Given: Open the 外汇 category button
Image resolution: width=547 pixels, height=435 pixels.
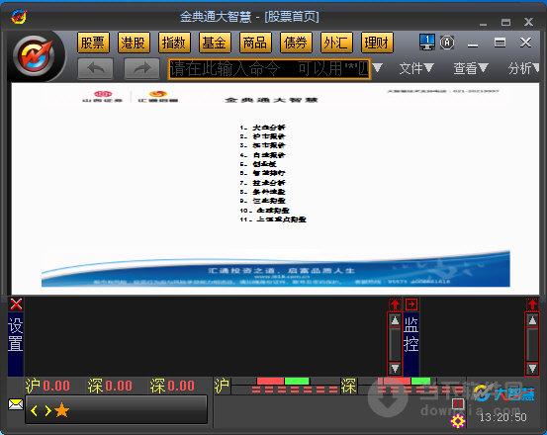Looking at the screenshot, I should point(336,43).
